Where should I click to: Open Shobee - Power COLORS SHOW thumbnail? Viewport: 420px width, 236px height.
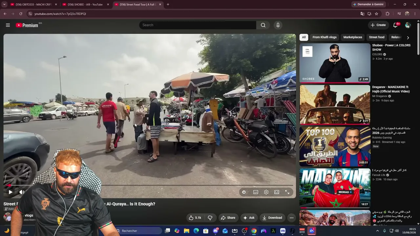point(335,63)
